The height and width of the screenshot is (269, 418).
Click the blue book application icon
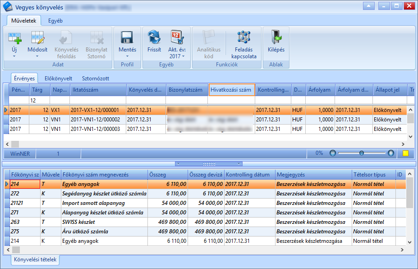(x=8, y=7)
